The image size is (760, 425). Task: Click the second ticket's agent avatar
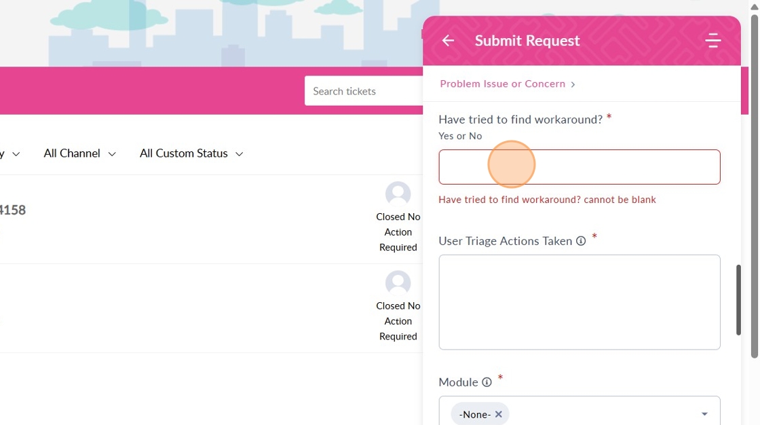click(398, 282)
